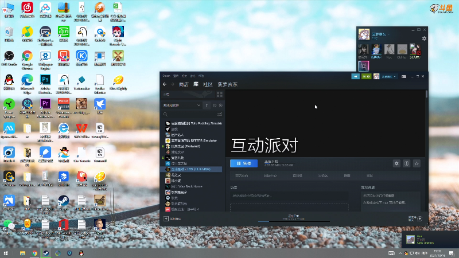
Task: Select friend avatar with blue crown character
Action: 376,49
